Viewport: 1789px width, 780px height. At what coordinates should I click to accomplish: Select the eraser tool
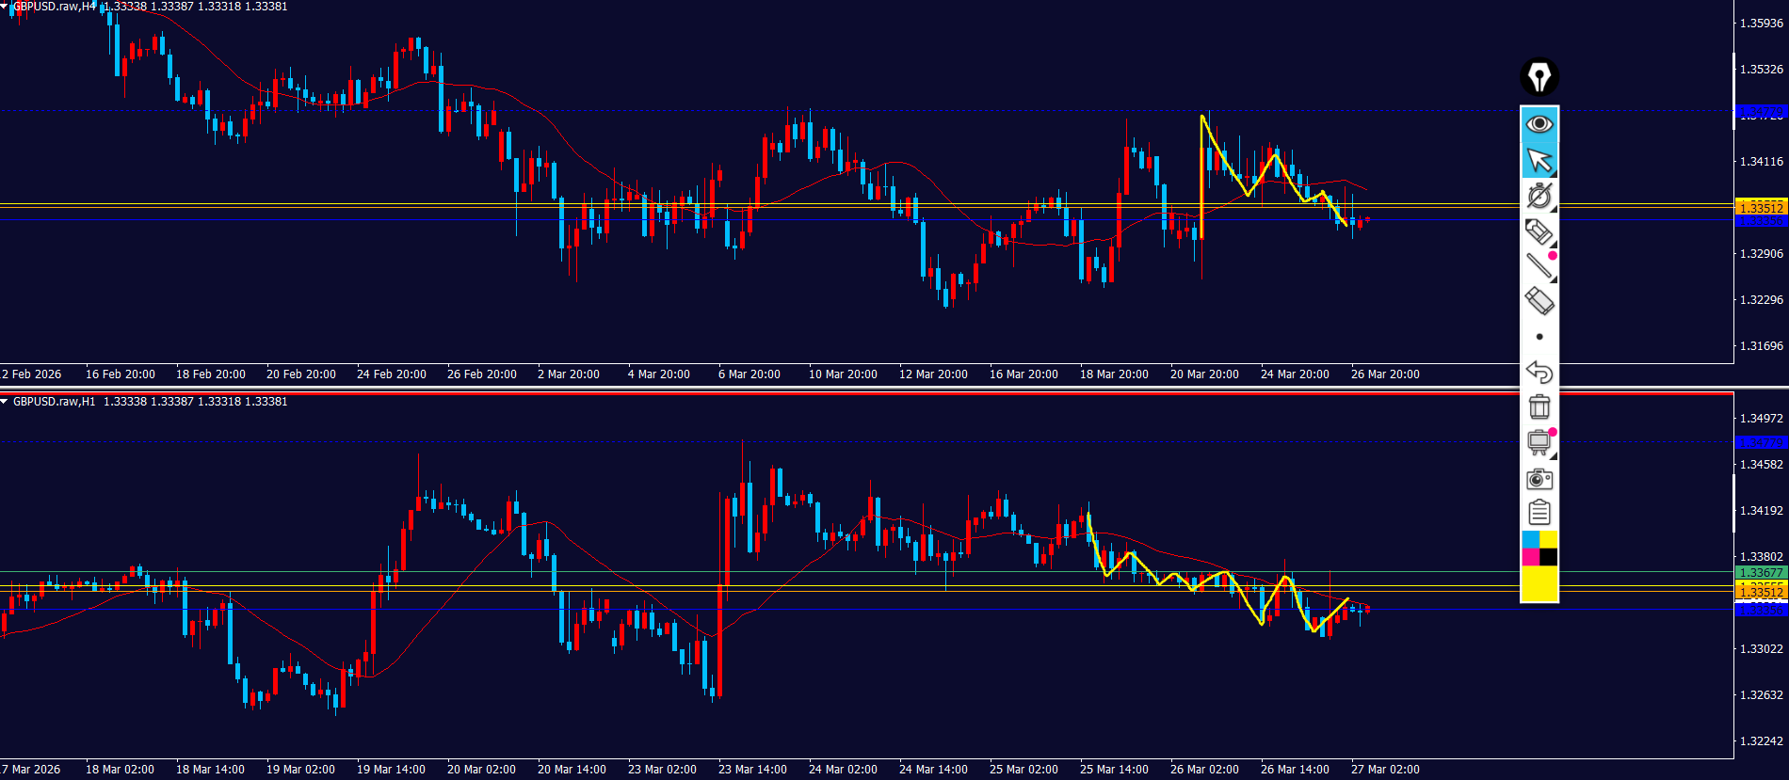pyautogui.click(x=1539, y=301)
